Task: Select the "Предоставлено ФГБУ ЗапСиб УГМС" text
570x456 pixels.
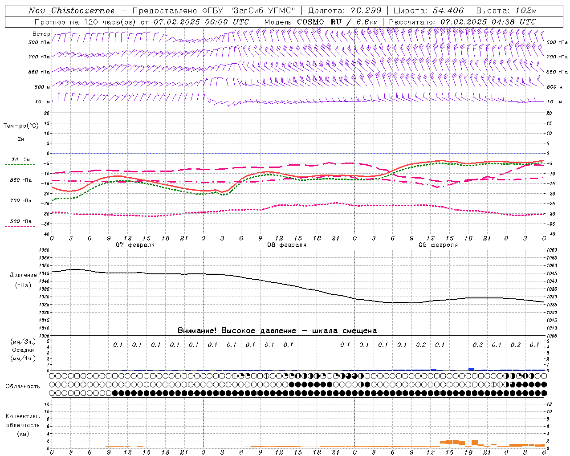Action: [214, 11]
